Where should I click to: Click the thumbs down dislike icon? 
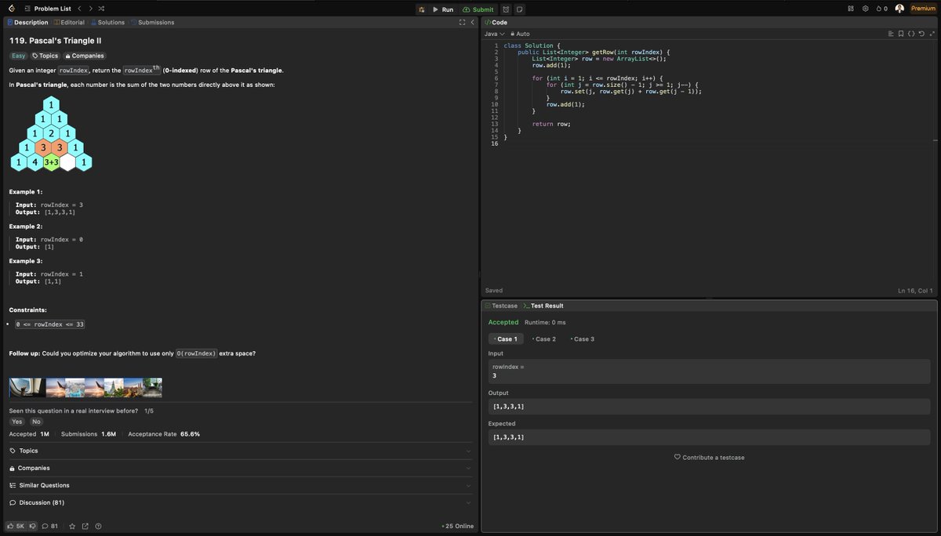pyautogui.click(x=32, y=526)
